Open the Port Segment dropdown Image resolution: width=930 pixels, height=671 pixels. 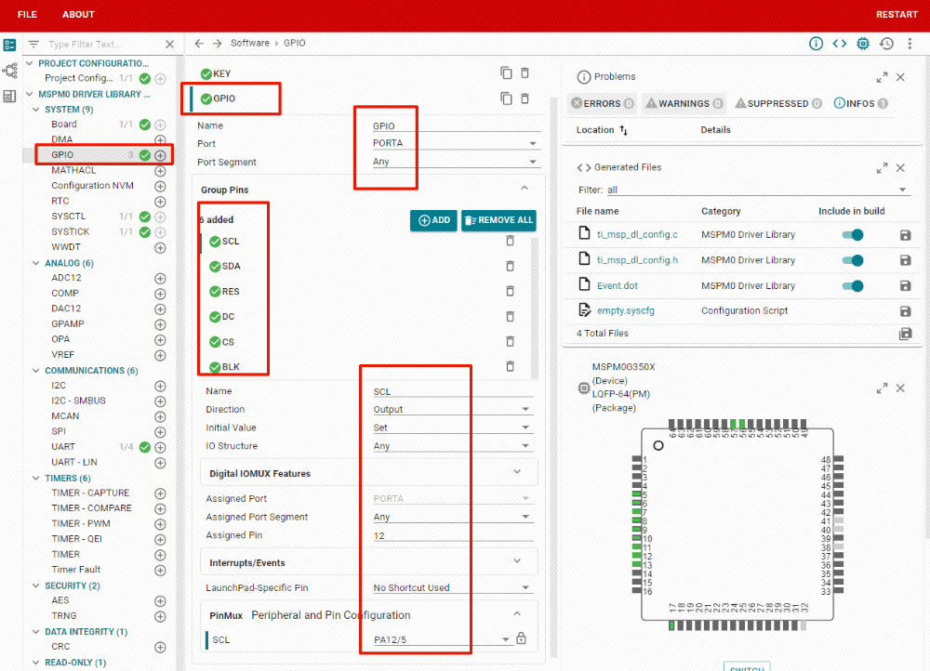coord(456,162)
